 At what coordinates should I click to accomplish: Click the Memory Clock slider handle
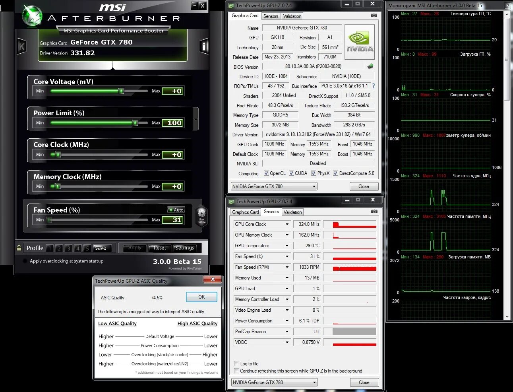(x=58, y=186)
